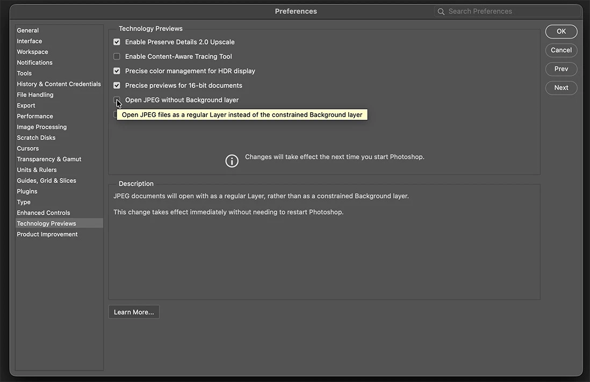Toggle Precise previews for 16-bit documents
The width and height of the screenshot is (590, 382).
pyautogui.click(x=117, y=86)
